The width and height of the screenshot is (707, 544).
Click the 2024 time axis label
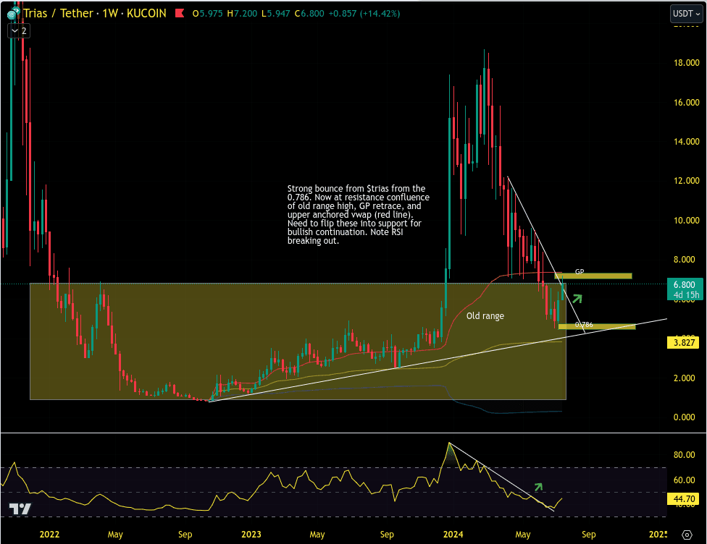[x=453, y=535]
